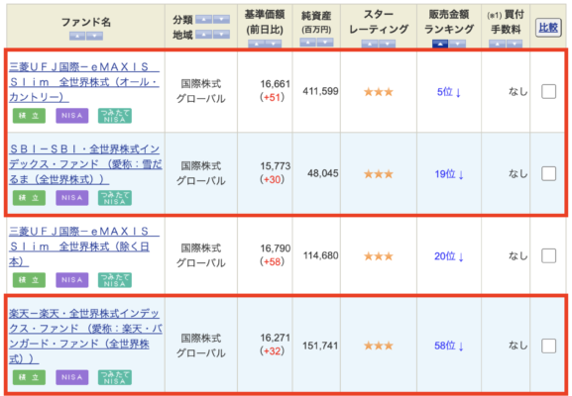Sort 地域 column with descending arrow
Screen dimensions: 572x396
click(221, 35)
